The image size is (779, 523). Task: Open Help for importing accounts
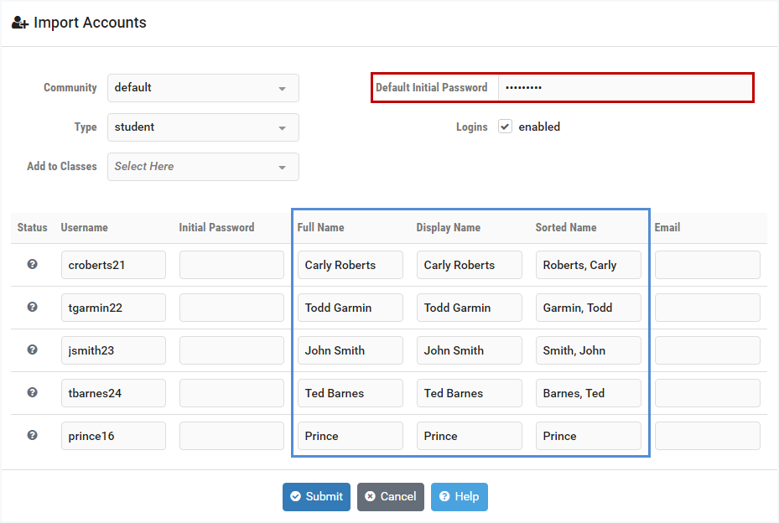coord(459,496)
